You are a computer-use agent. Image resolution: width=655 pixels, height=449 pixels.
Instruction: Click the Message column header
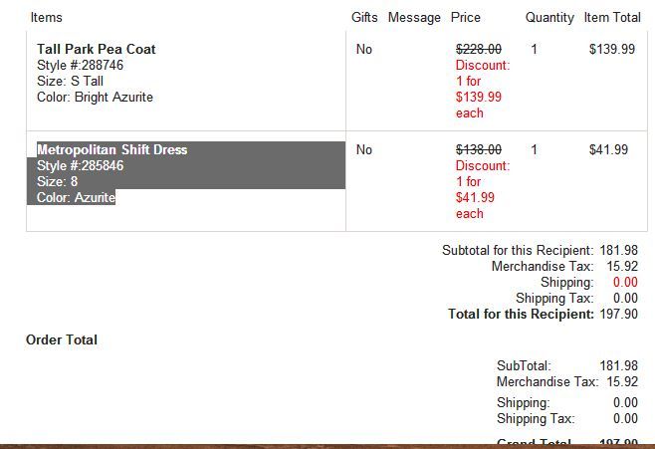[414, 17]
